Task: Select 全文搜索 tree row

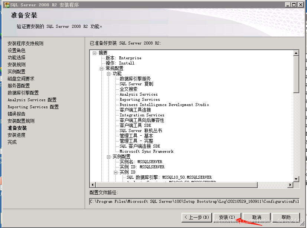Action: 128,89
